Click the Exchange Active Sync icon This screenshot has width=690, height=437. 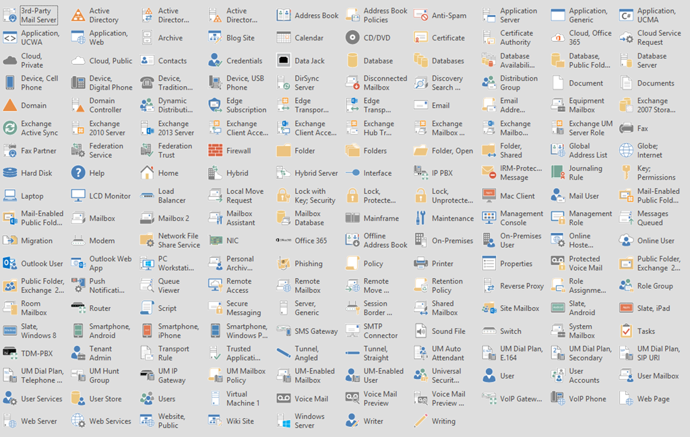click(9, 128)
